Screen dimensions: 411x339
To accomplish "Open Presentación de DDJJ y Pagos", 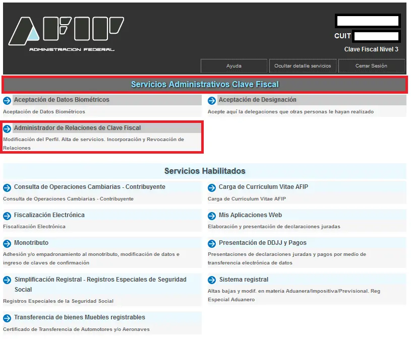I will pos(263,243).
